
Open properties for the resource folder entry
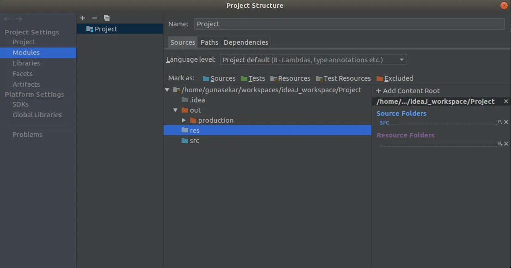click(500, 144)
